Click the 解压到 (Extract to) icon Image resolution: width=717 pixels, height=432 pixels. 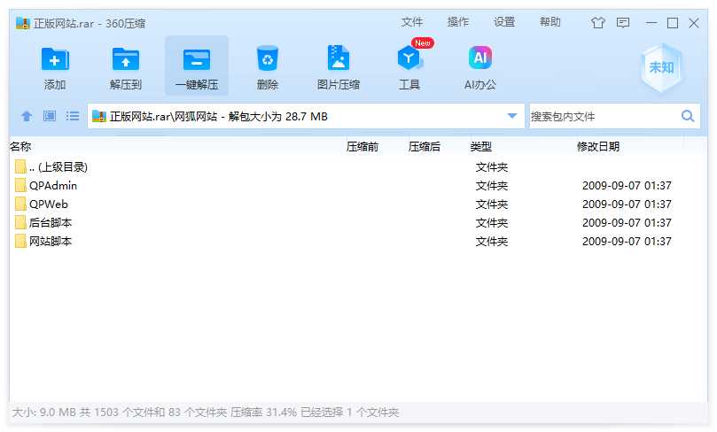(126, 59)
